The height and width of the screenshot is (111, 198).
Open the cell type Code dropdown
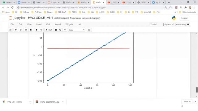click(x=76, y=30)
